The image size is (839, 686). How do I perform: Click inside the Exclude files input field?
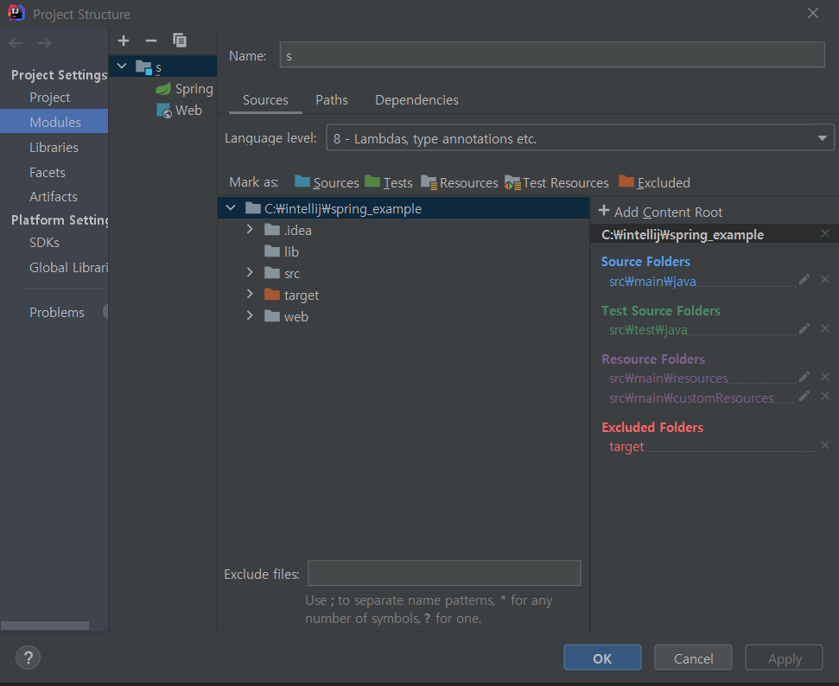pyautogui.click(x=443, y=573)
